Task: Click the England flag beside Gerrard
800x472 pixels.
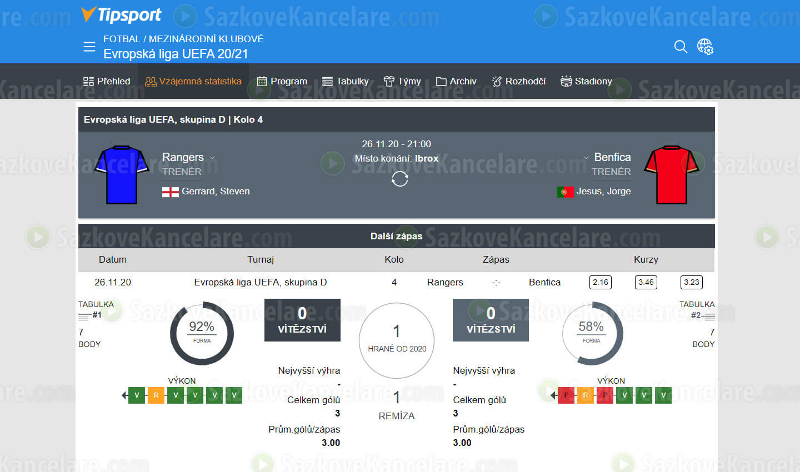Action: coord(170,192)
